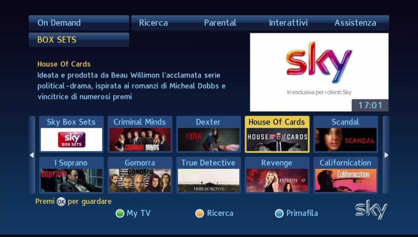Viewport: 418px width, 237px height.
Task: Click the Sky logo at bottom right
Action: pyautogui.click(x=371, y=209)
